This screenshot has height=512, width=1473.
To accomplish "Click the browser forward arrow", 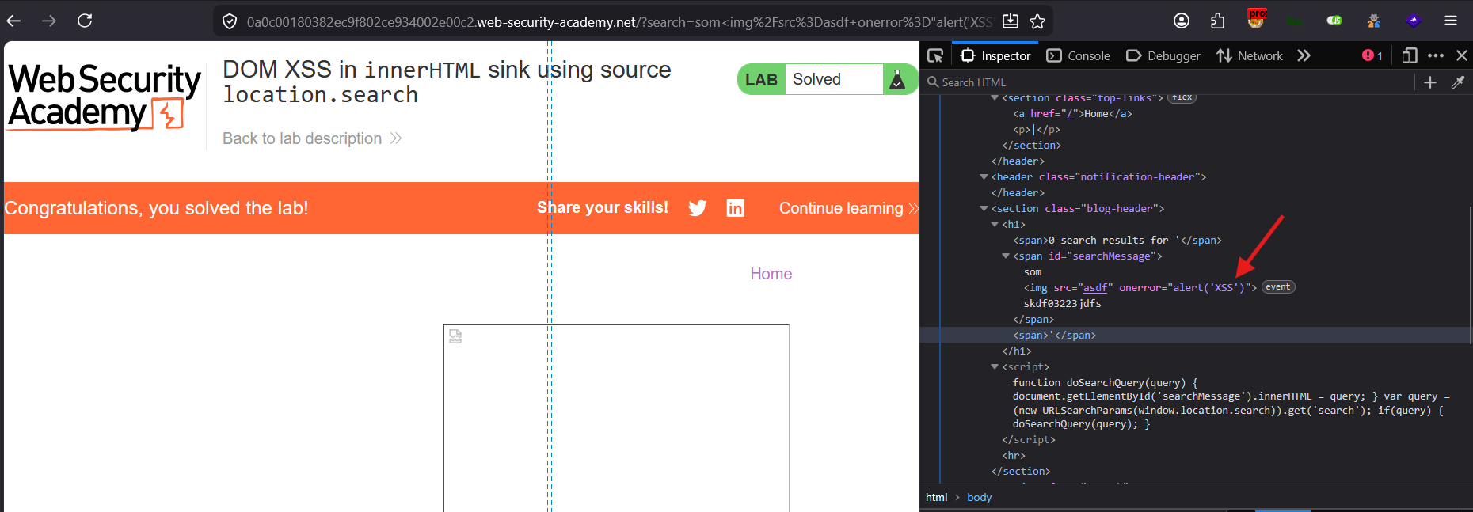I will tap(49, 21).
